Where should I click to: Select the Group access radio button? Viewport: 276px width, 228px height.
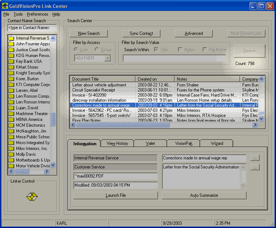[x=97, y=50]
